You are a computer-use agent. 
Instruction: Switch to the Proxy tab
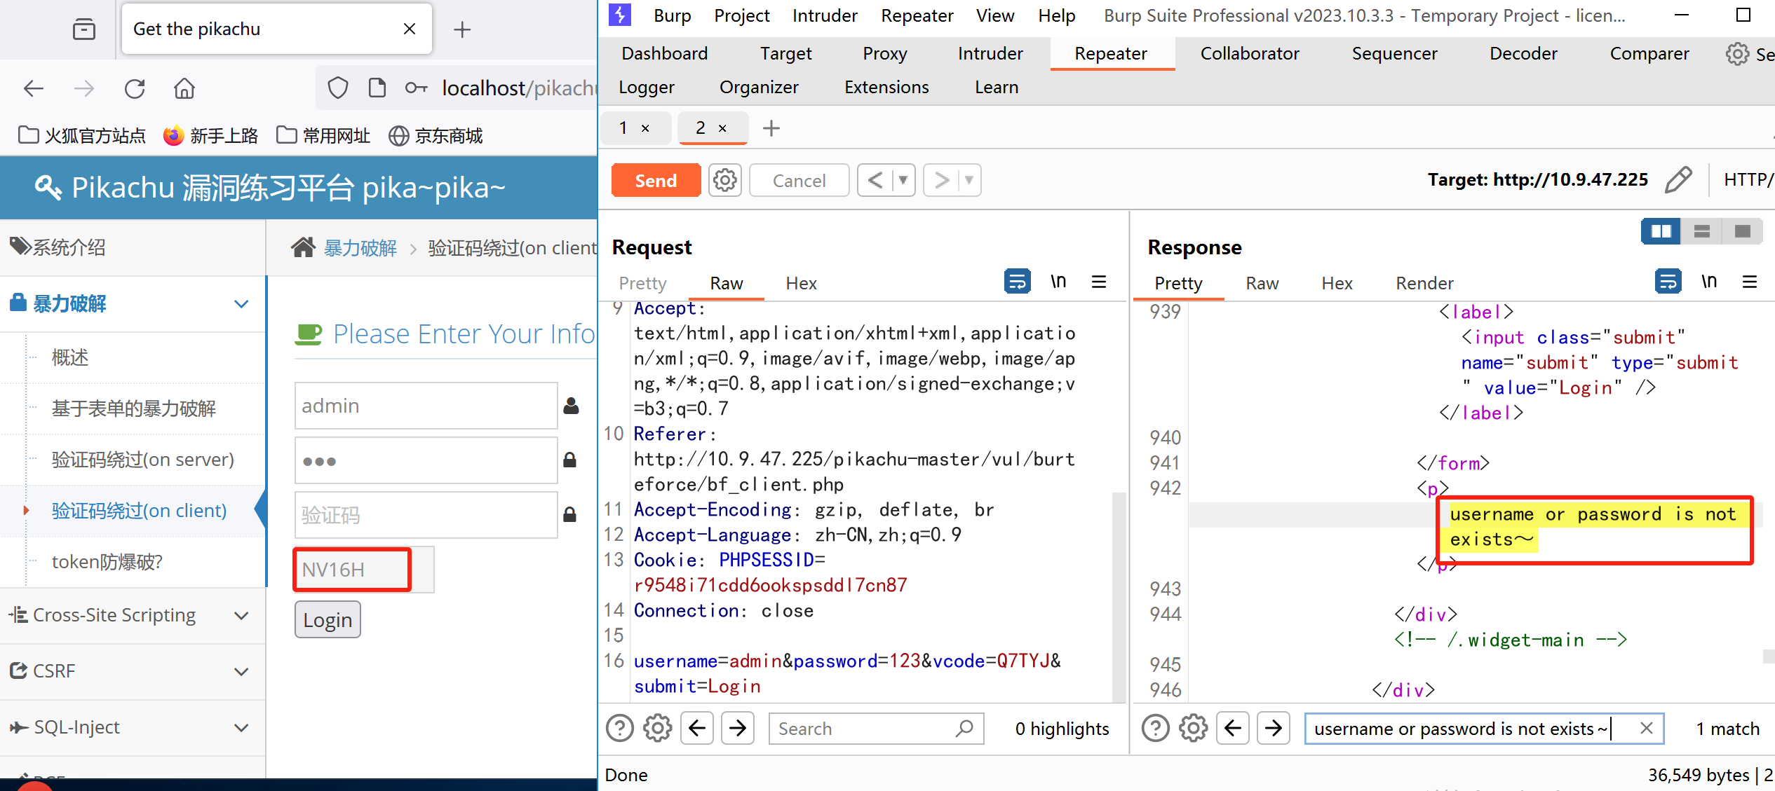[x=884, y=53]
